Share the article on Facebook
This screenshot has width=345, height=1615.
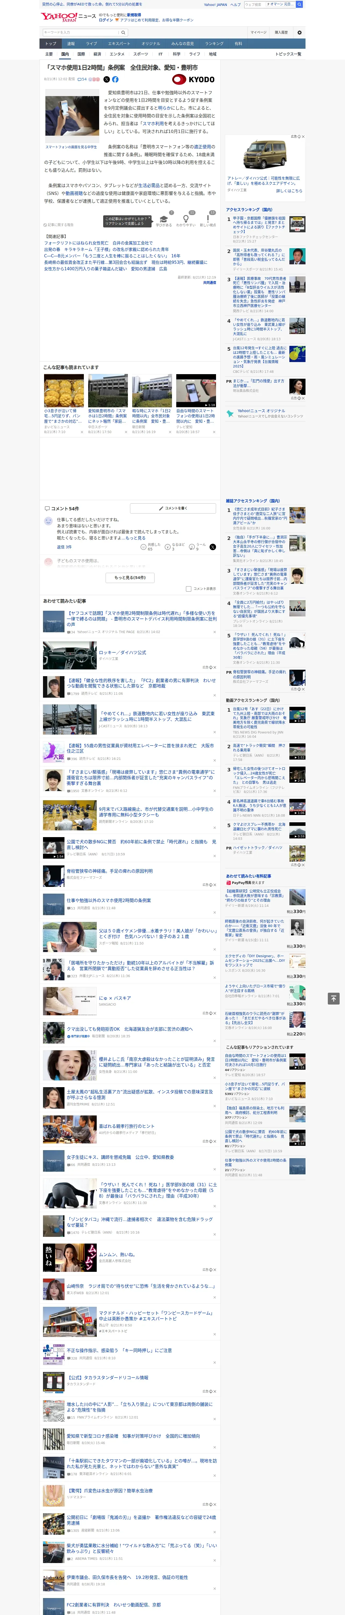pos(115,80)
